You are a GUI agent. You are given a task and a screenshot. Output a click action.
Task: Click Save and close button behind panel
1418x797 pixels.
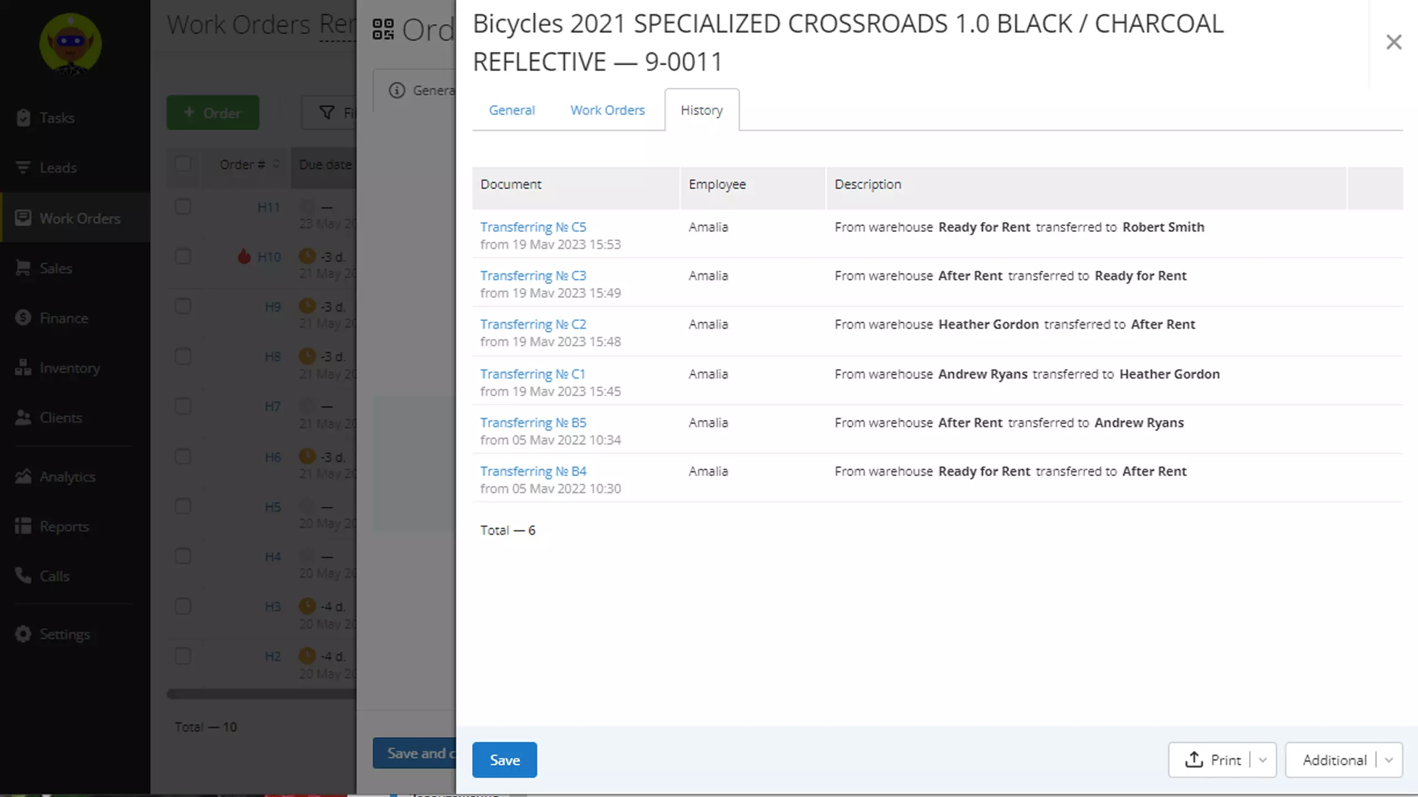click(x=414, y=753)
